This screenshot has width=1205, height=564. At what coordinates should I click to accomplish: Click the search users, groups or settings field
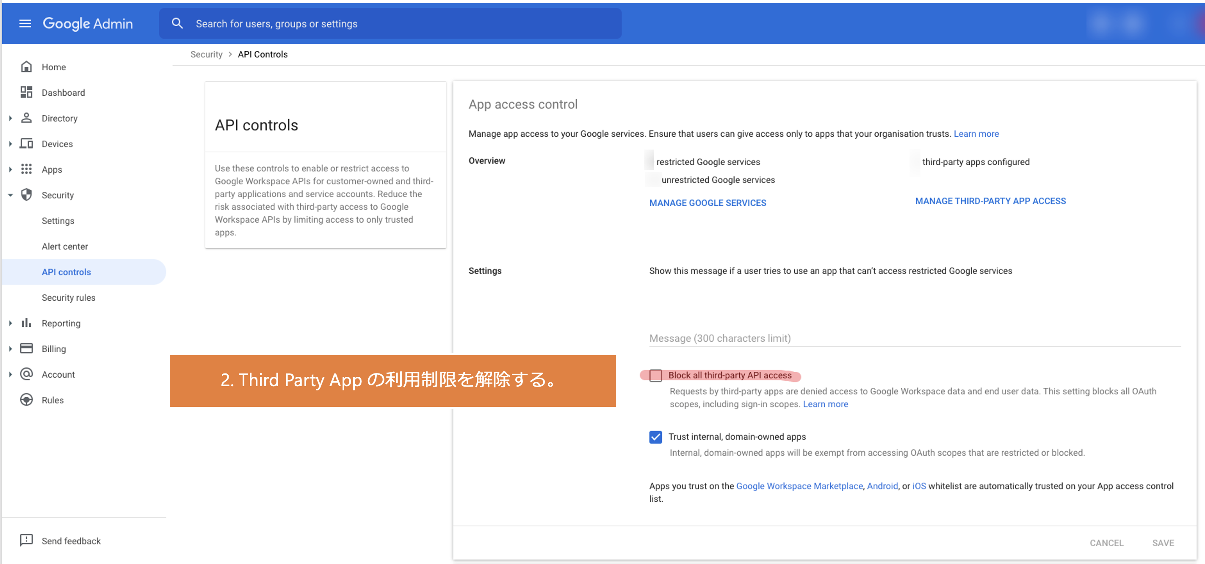390,23
